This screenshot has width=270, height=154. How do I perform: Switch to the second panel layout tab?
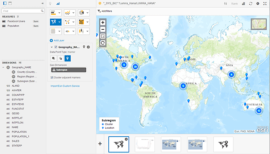[x=10, y=3]
